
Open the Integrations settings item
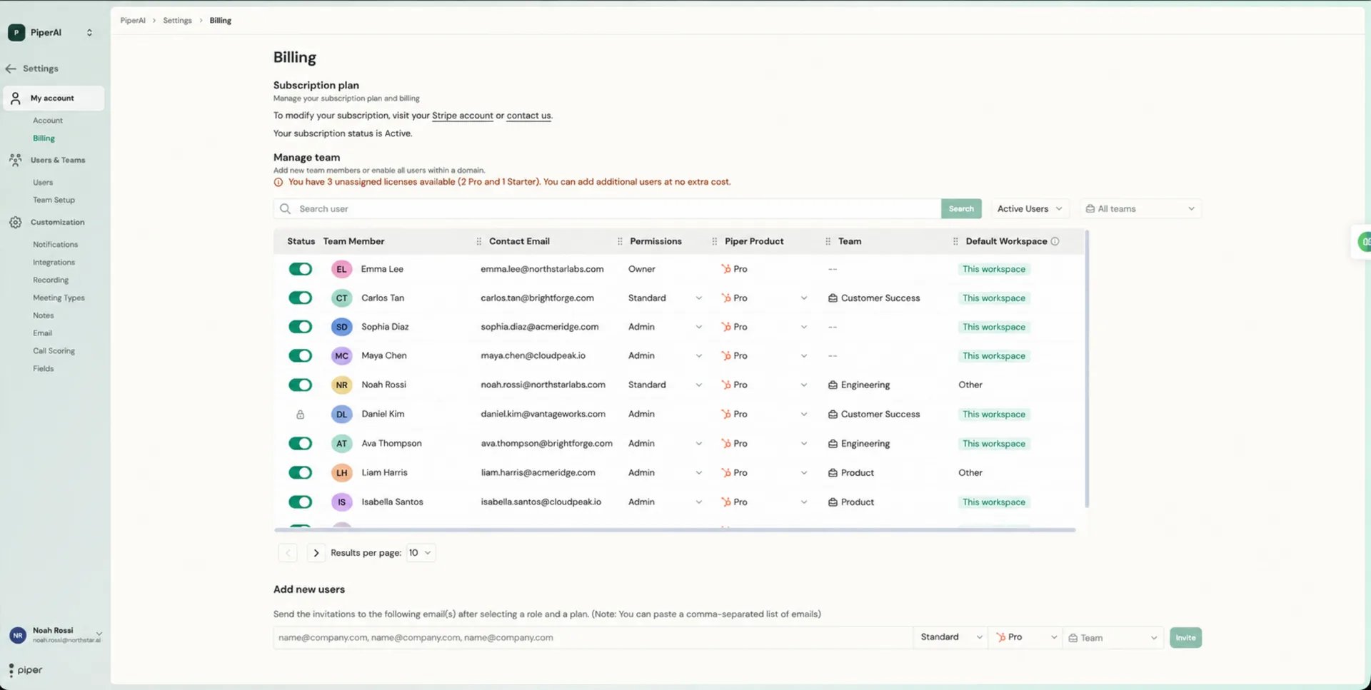point(54,263)
